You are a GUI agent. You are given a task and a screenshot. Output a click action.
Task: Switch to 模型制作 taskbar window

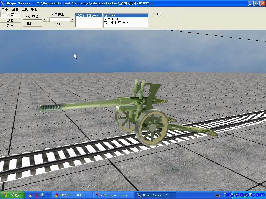pyautogui.click(x=72, y=195)
